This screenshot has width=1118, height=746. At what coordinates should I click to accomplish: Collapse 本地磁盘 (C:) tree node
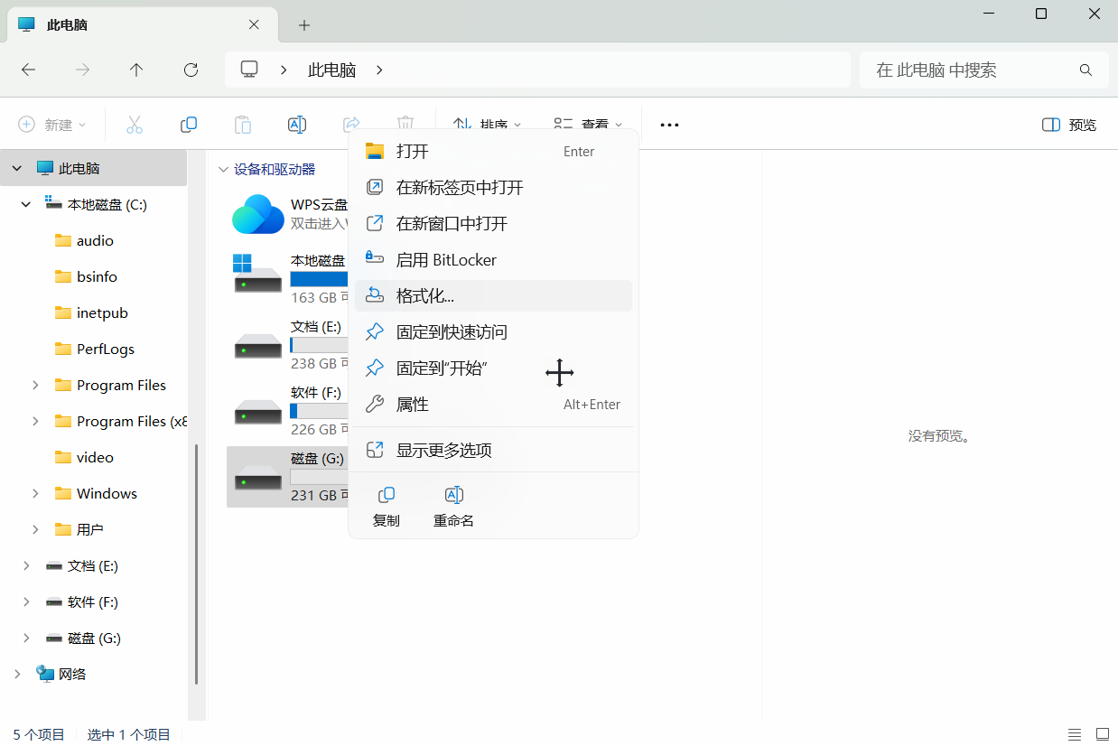[26, 205]
